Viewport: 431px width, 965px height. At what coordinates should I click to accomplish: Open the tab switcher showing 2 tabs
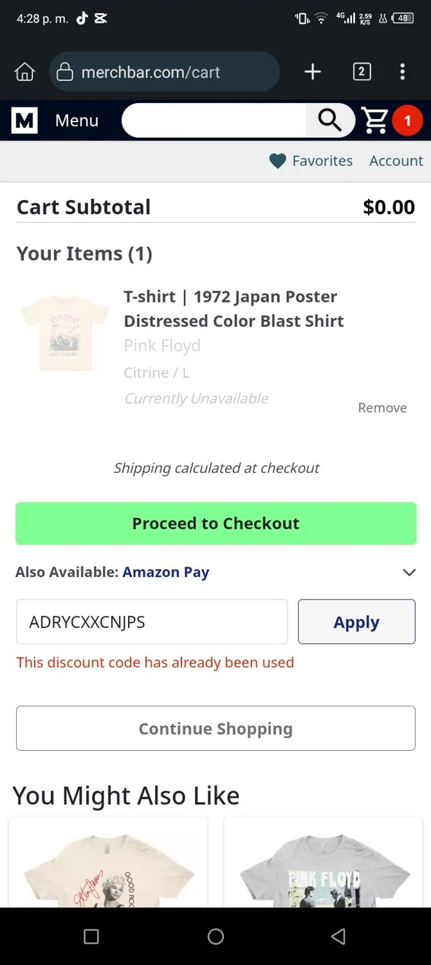tap(362, 72)
